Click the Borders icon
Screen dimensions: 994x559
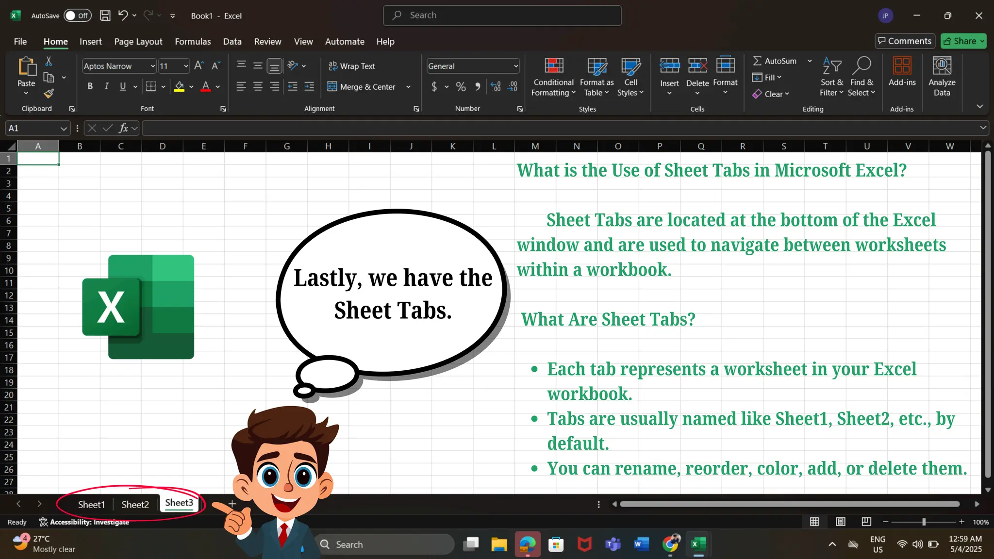pos(151,86)
